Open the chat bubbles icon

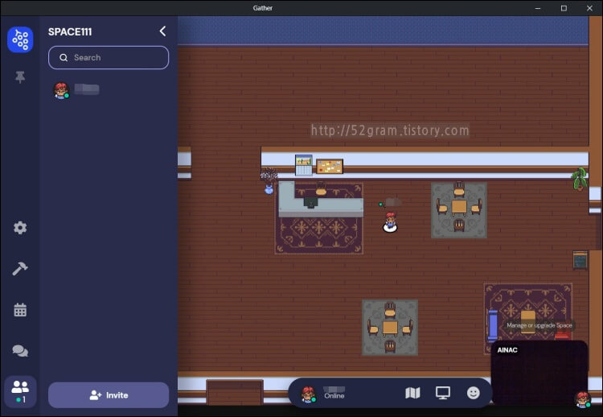tap(20, 351)
